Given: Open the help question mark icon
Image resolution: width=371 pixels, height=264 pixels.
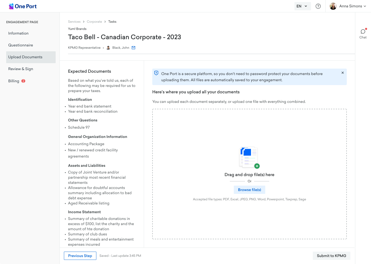Looking at the screenshot, I should tap(318, 6).
